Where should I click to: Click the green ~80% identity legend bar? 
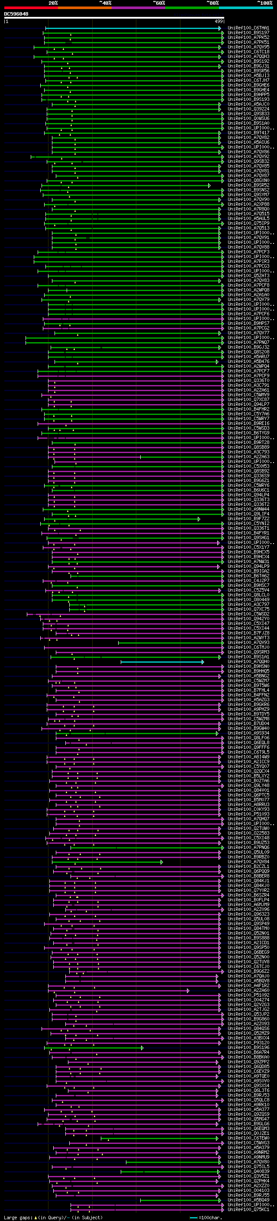[x=192, y=8]
